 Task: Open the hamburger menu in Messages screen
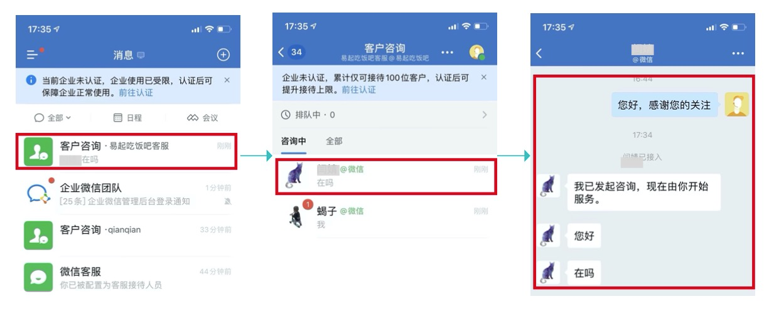tap(33, 55)
